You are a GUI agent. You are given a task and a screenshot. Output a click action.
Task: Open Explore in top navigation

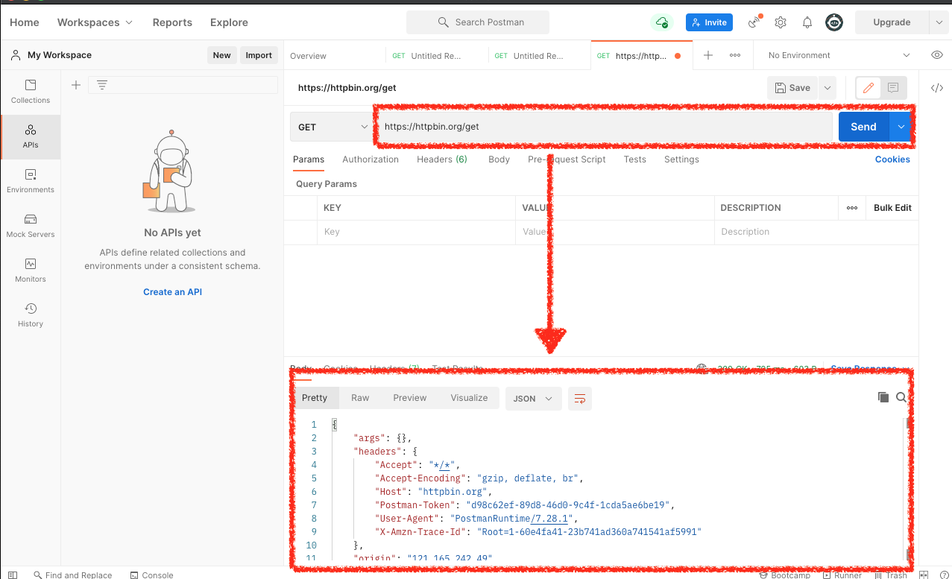[229, 22]
